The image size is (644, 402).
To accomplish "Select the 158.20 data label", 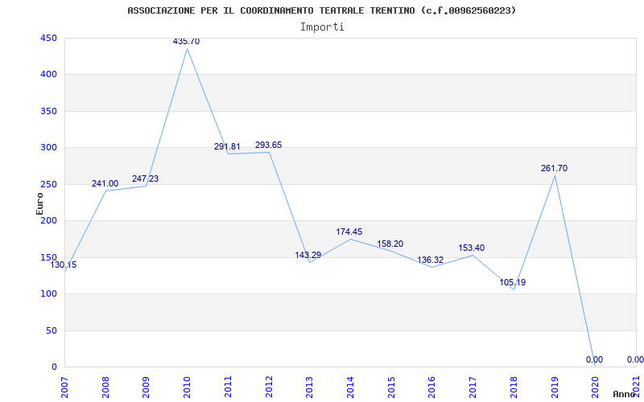I will (390, 244).
